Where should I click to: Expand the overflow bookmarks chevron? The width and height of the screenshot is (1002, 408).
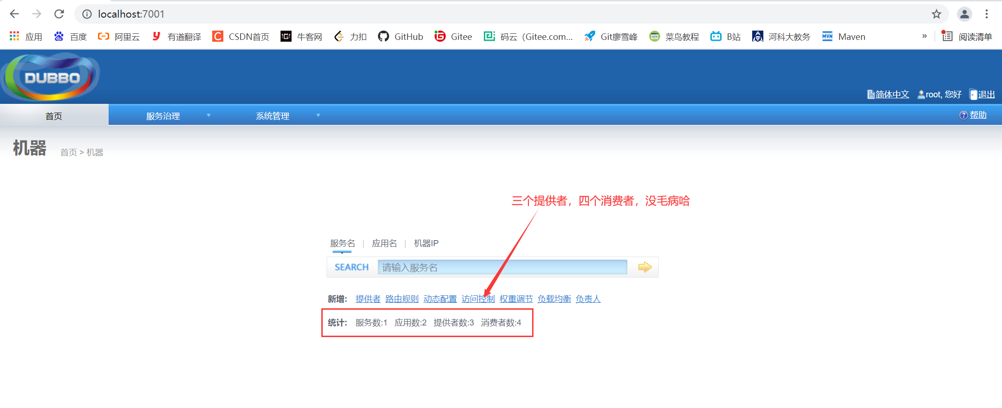(x=924, y=36)
